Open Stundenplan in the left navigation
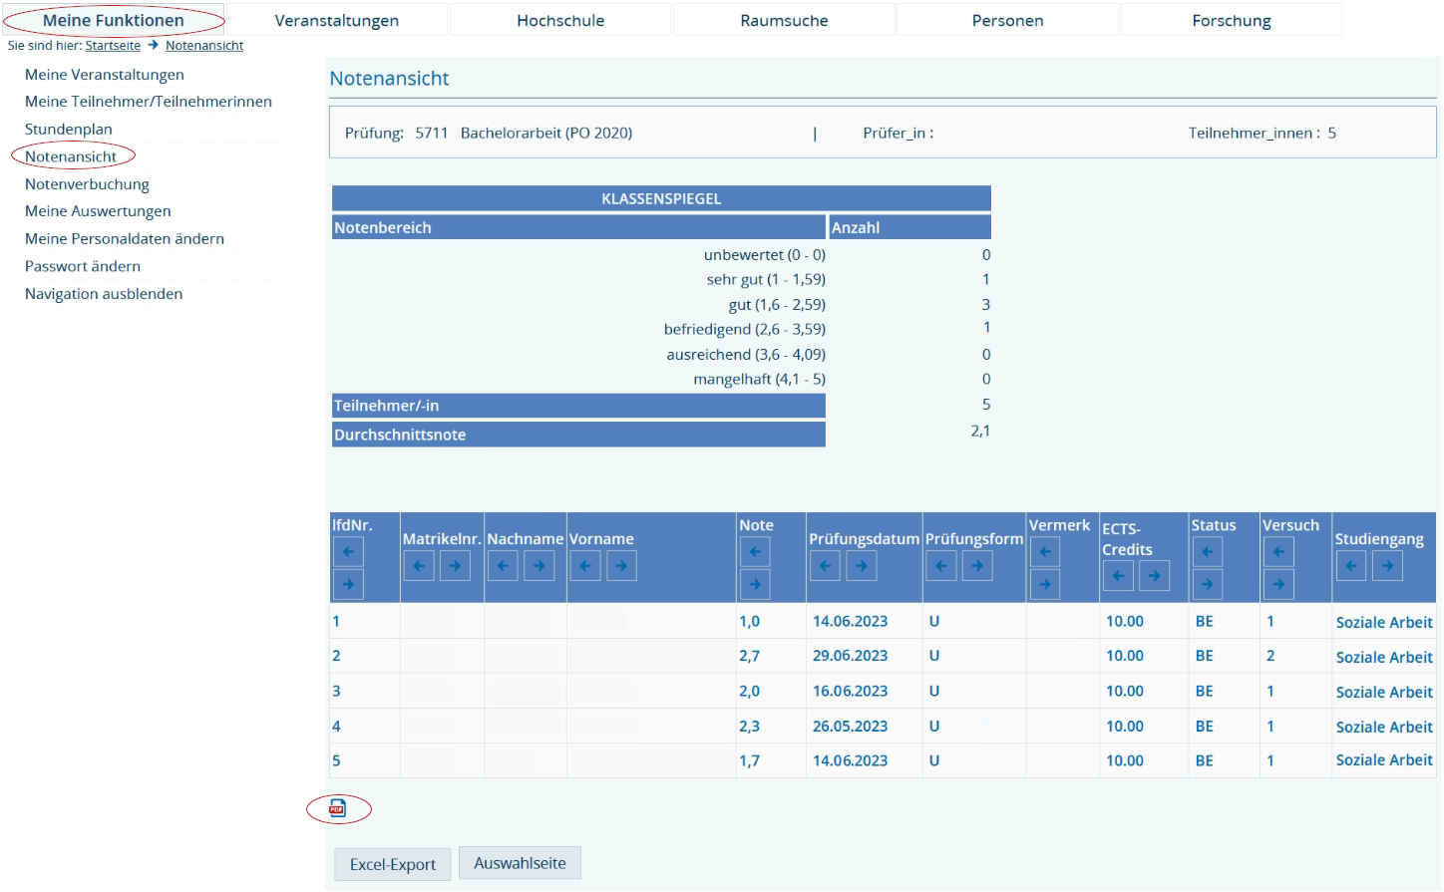This screenshot has height=892, width=1444. point(69,130)
